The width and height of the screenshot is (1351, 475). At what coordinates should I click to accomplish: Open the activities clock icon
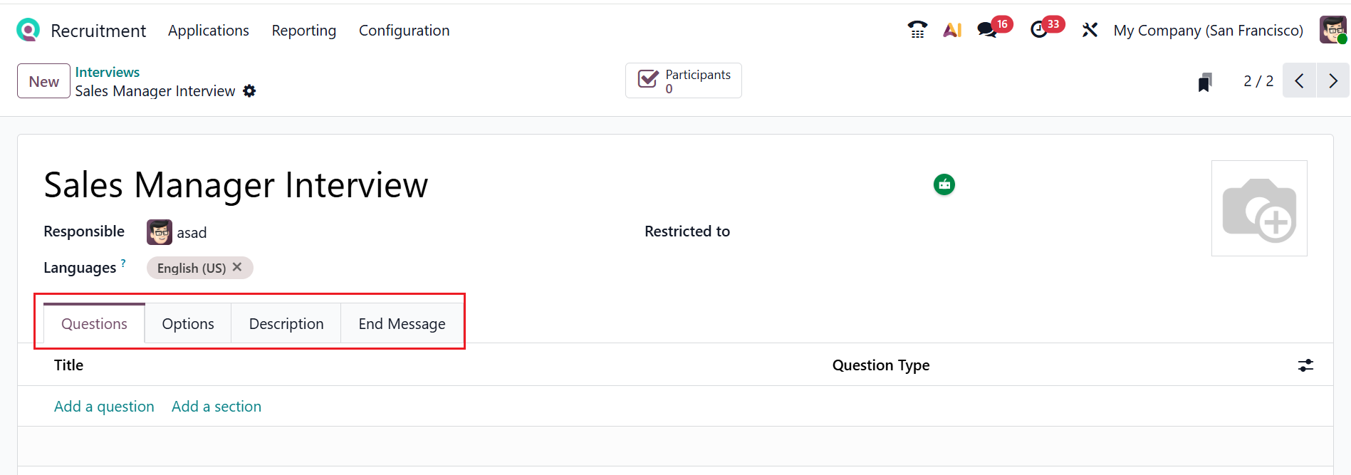(x=1039, y=30)
